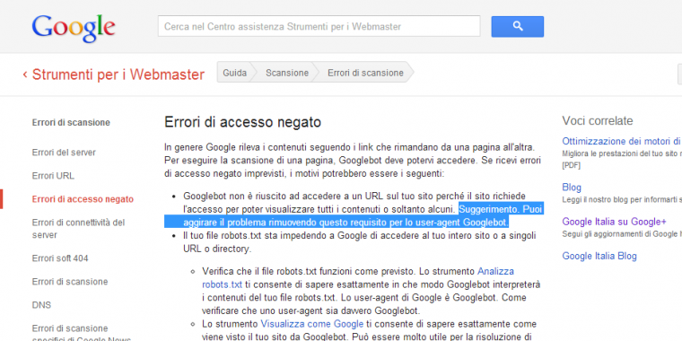Select the Errori di scansione breadcrumb

tap(365, 73)
